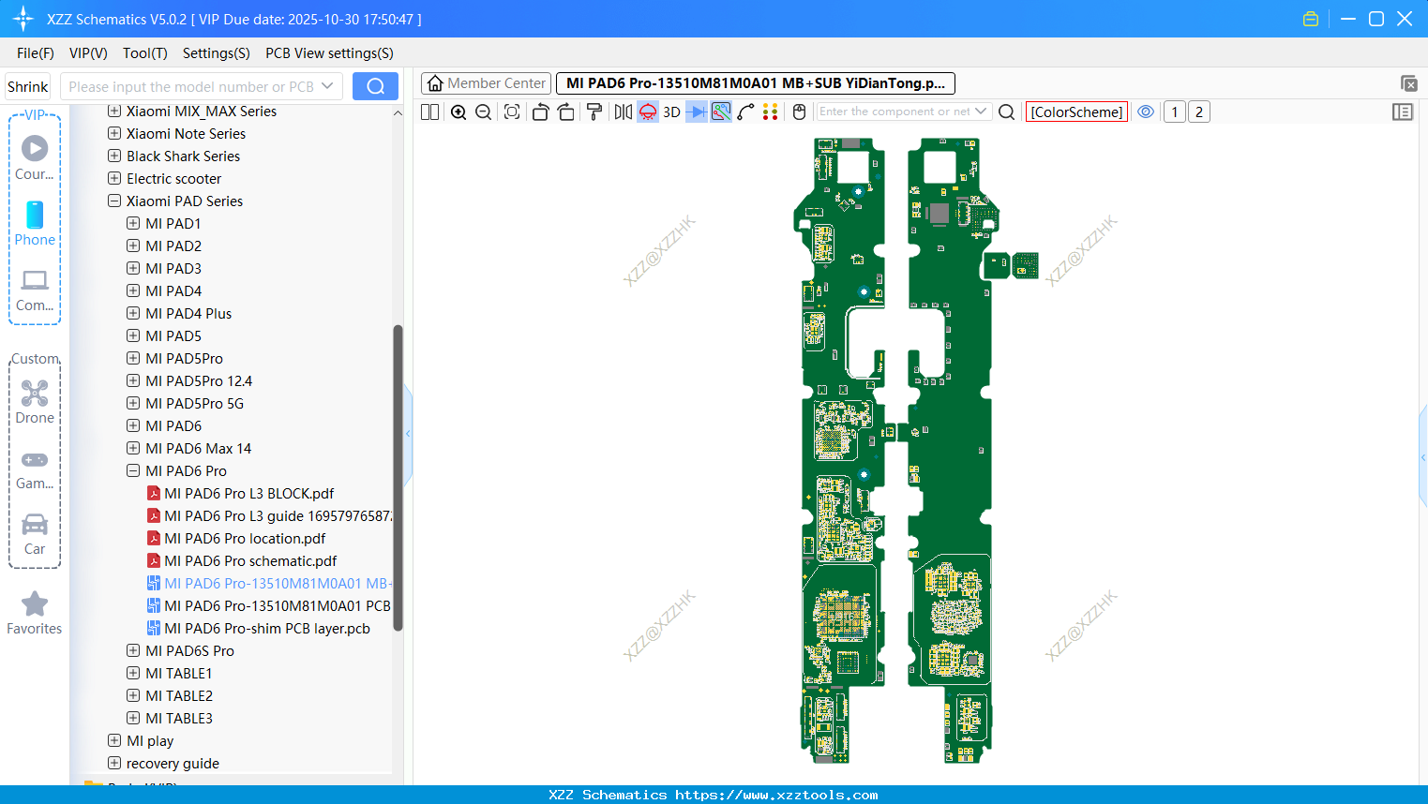Screen dimensions: 1428x804
Task: Open the File(F) menu
Action: [36, 53]
